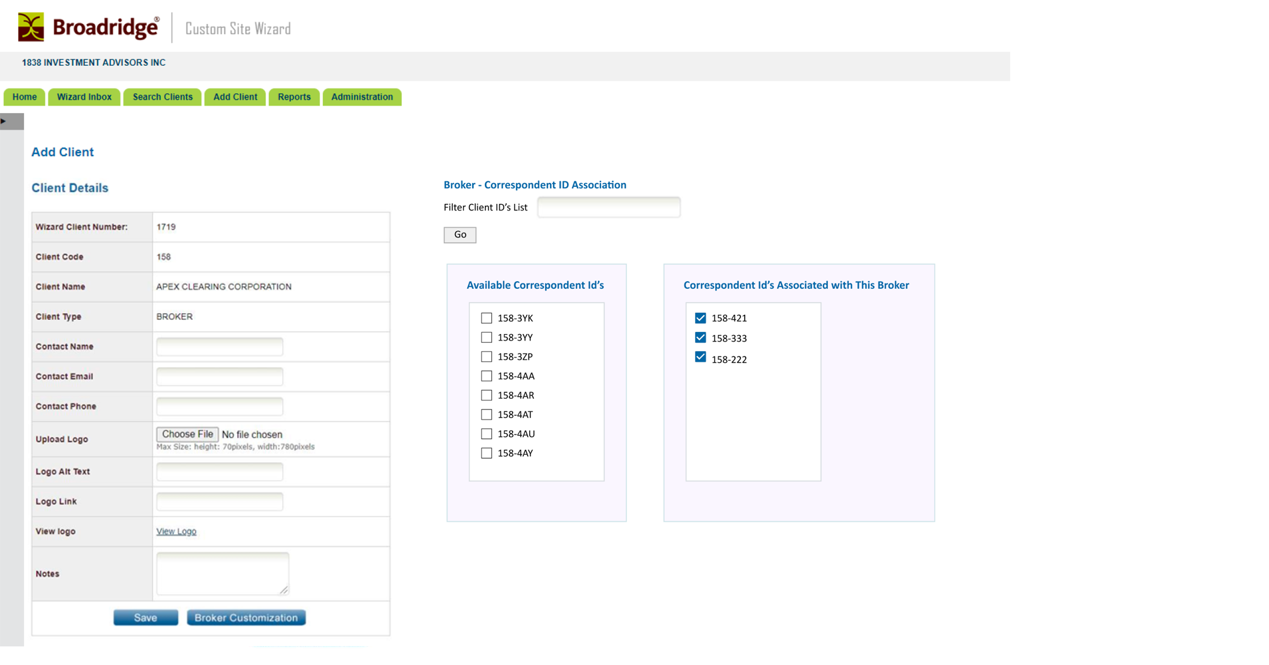
Task: Tick the 158-3ZP checkbox
Action: click(x=486, y=356)
